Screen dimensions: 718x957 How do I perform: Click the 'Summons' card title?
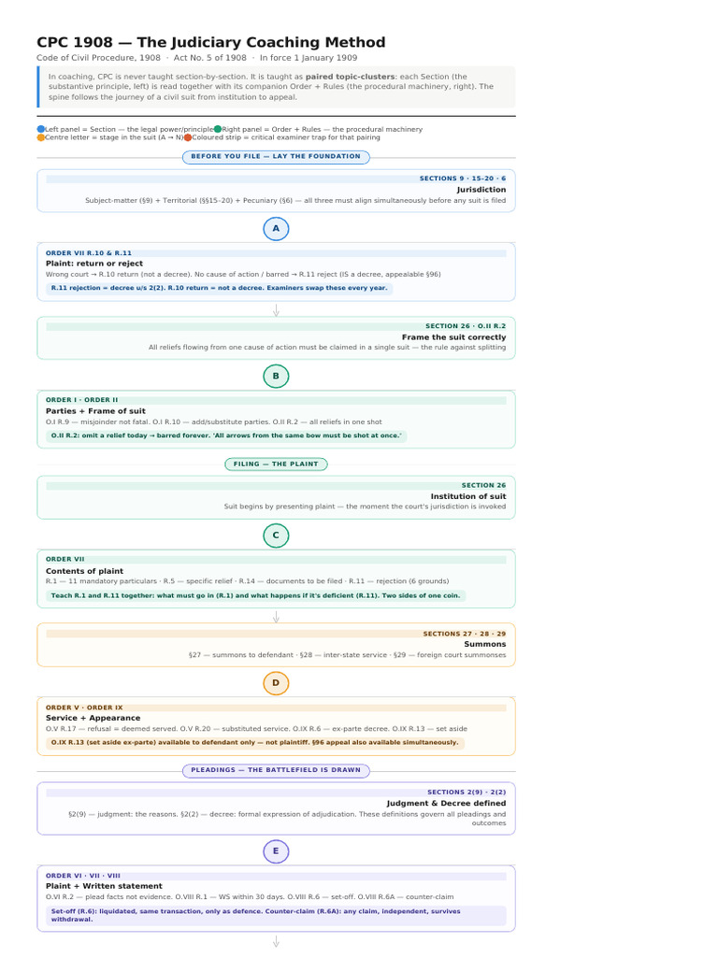click(x=485, y=644)
